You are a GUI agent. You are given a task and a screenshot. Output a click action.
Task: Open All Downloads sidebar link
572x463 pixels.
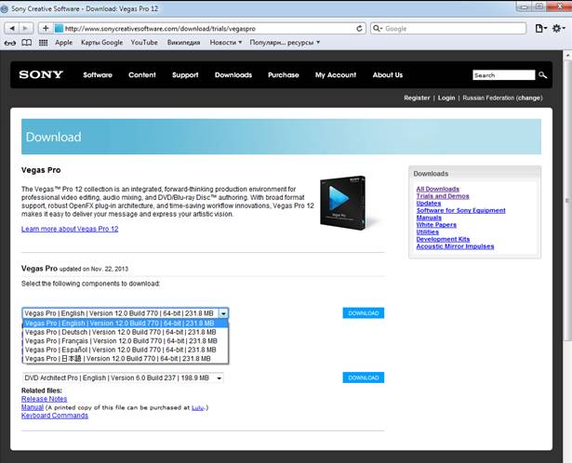[438, 189]
